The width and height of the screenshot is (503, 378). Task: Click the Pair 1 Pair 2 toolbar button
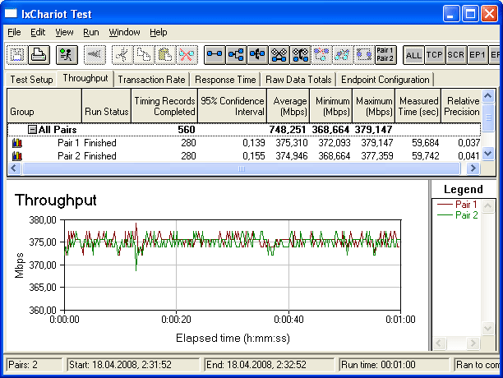pyautogui.click(x=385, y=55)
